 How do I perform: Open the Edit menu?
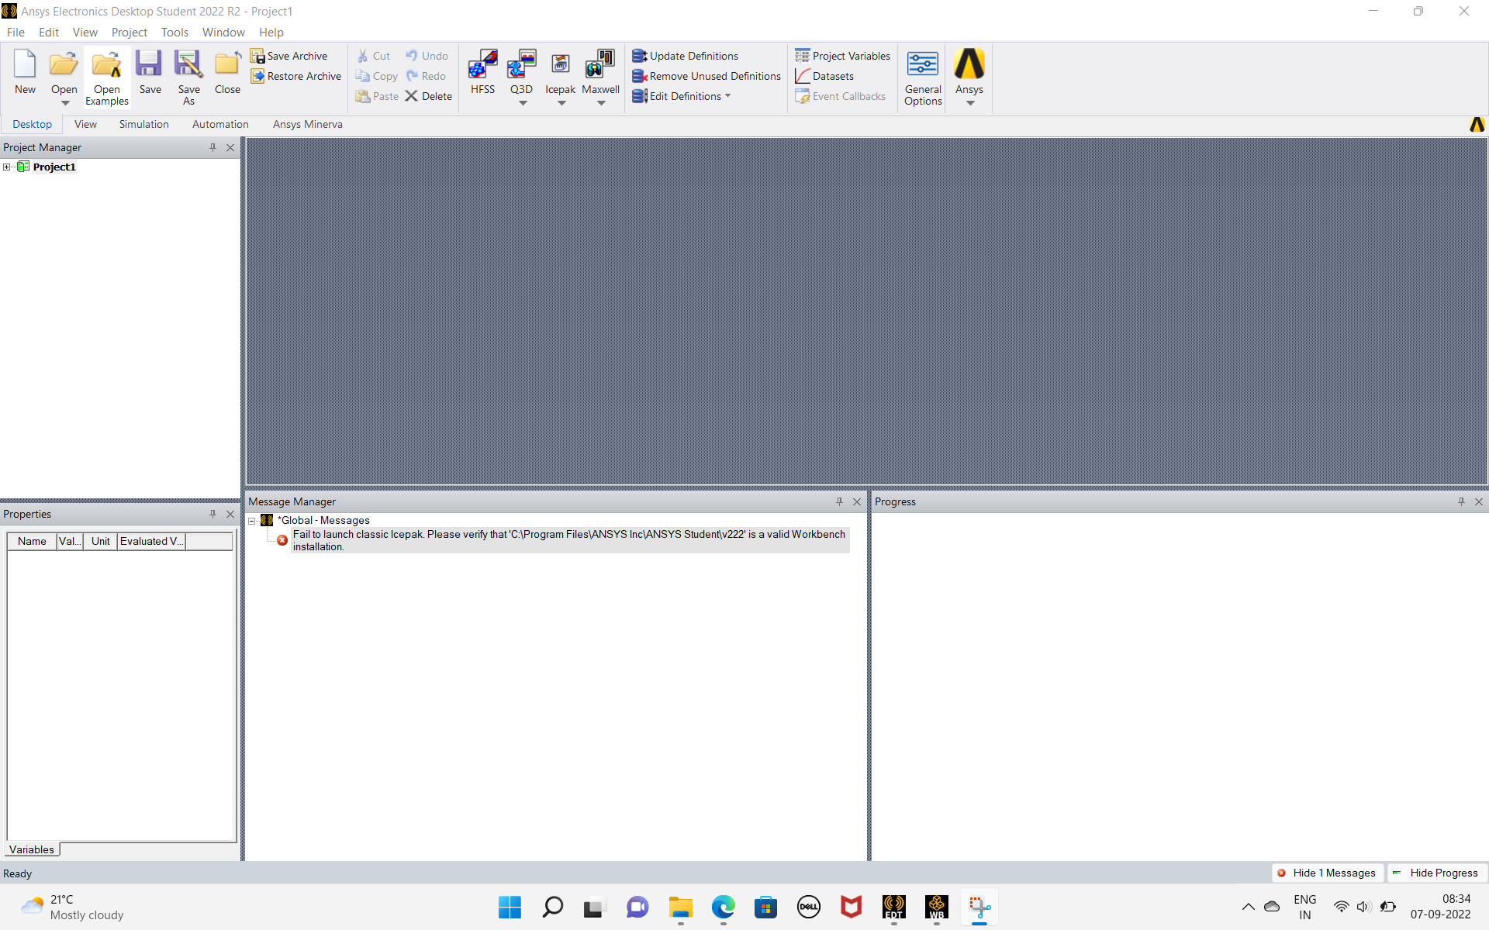click(x=49, y=32)
